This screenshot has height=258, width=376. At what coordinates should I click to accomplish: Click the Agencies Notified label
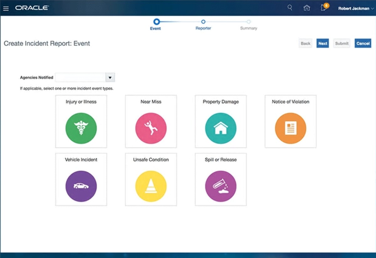tap(37, 78)
